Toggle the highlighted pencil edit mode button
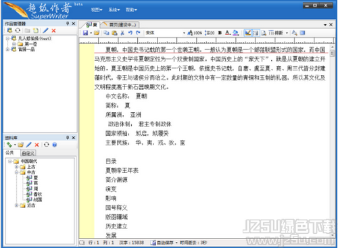The width and height of the screenshot is (338, 248). tap(247, 33)
